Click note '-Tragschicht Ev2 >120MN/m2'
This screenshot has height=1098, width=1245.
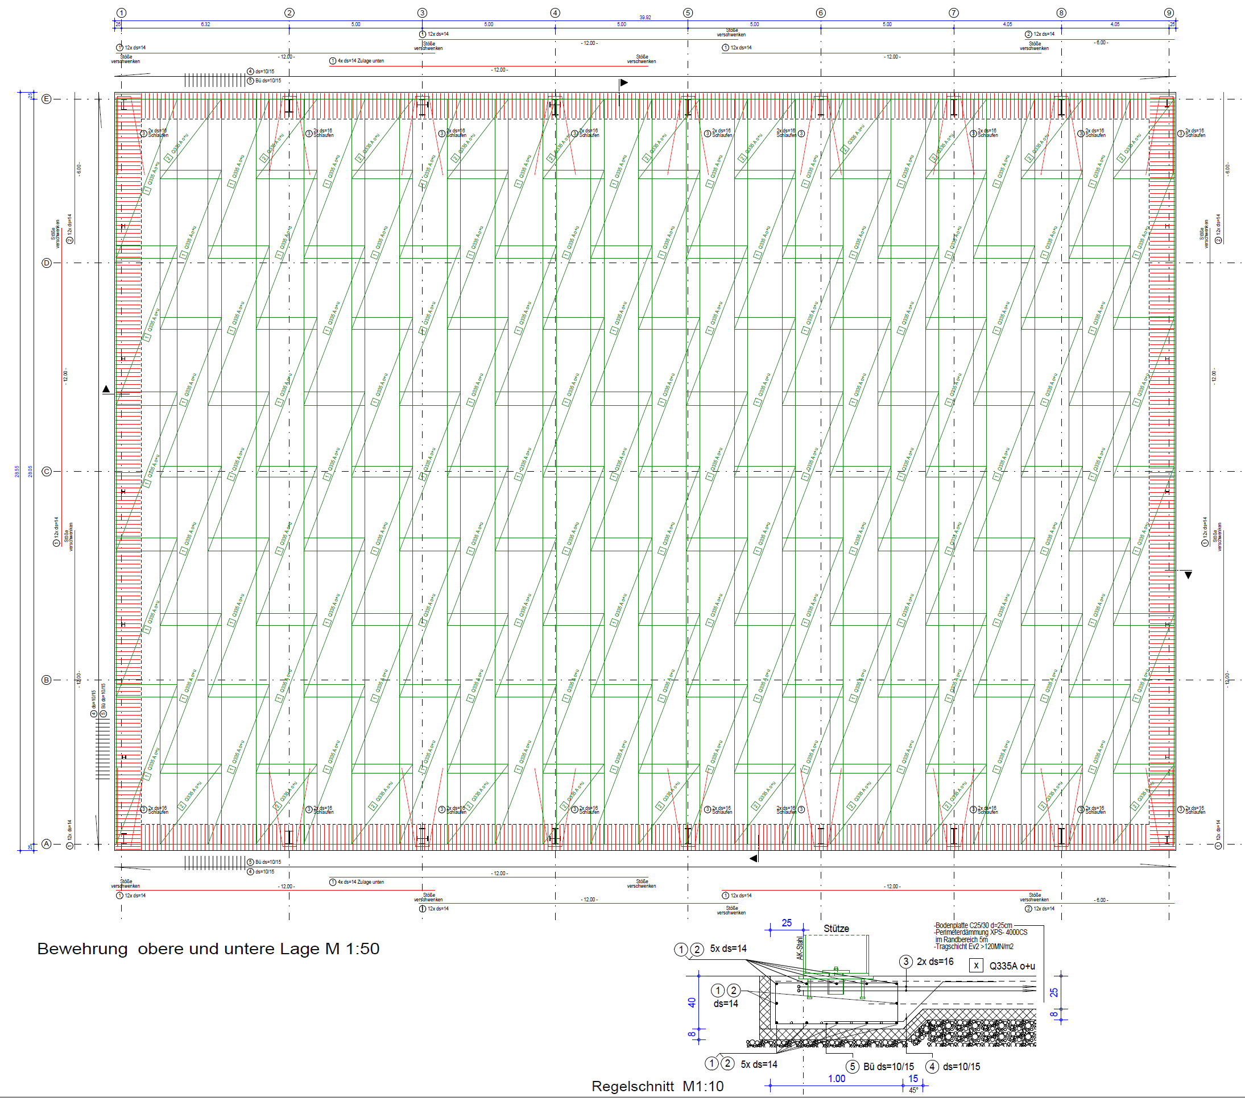pos(973,946)
